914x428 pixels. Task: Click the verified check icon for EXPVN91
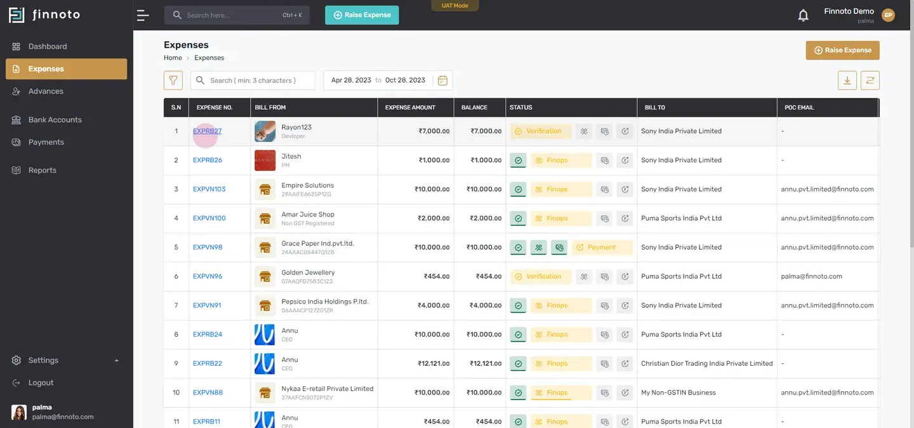[518, 306]
